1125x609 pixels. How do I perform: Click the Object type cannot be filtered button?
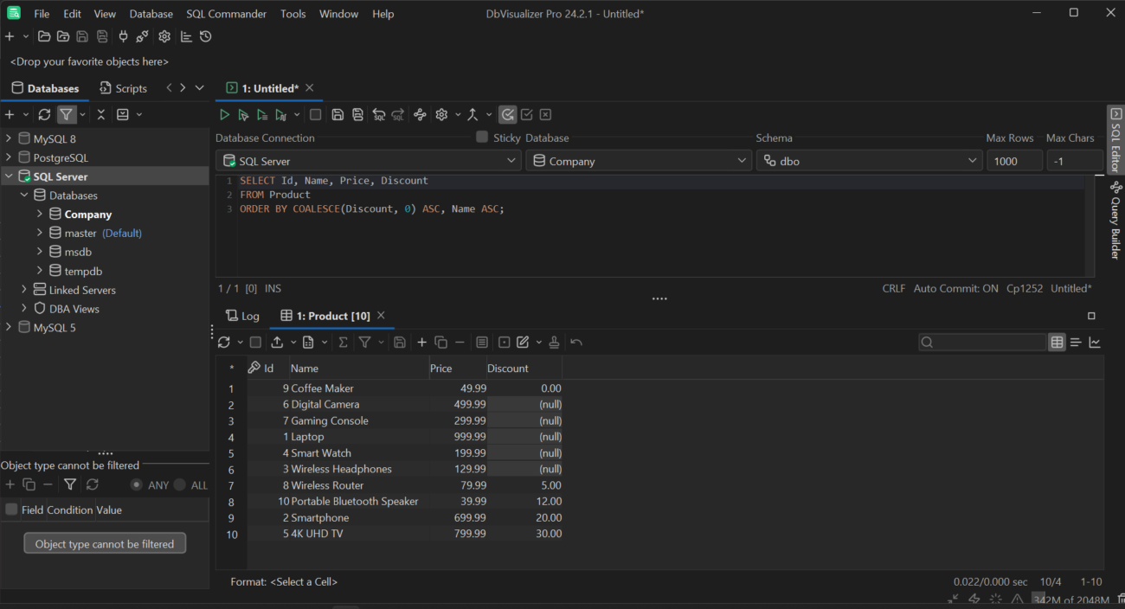[104, 543]
